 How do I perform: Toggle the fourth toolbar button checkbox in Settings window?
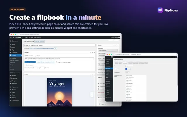128,80
